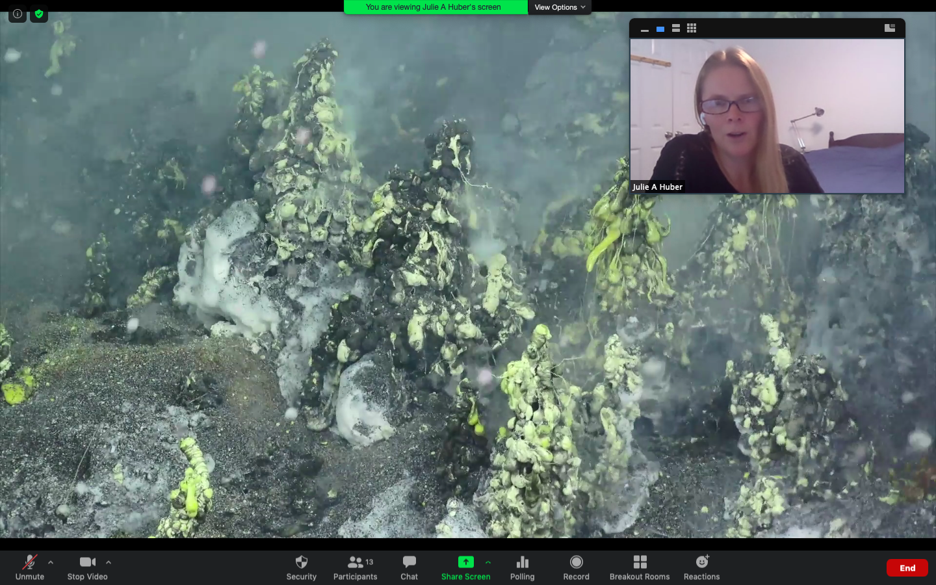This screenshot has width=936, height=585.
Task: Open the Participants panel
Action: (x=355, y=567)
